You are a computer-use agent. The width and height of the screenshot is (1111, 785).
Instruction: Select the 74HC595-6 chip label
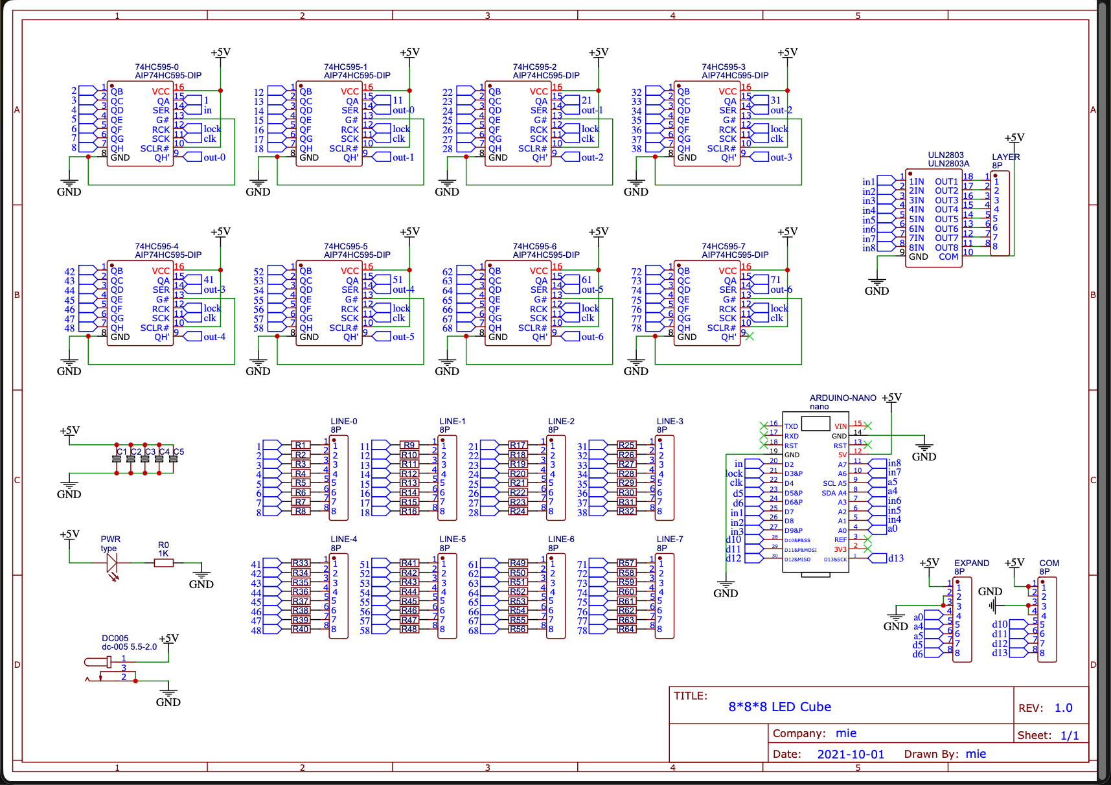click(535, 246)
